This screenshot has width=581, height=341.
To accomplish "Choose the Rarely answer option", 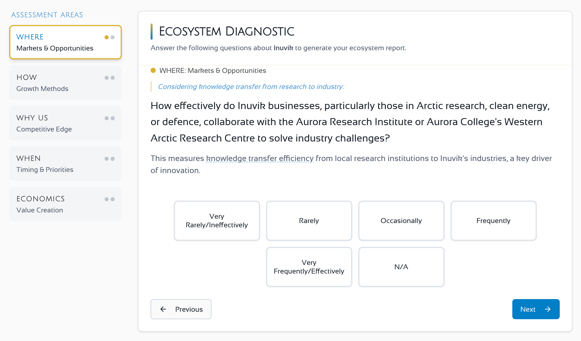I will pyautogui.click(x=309, y=220).
